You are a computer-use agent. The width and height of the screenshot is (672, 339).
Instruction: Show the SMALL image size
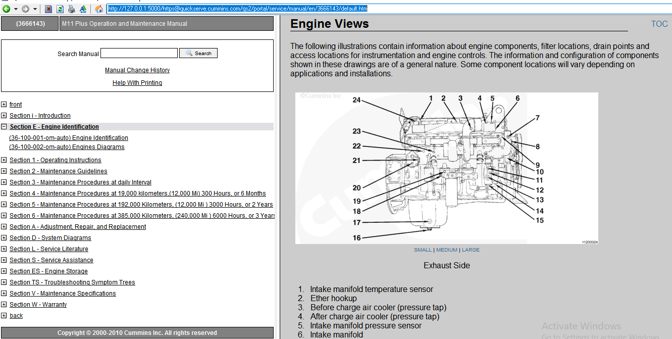(423, 250)
